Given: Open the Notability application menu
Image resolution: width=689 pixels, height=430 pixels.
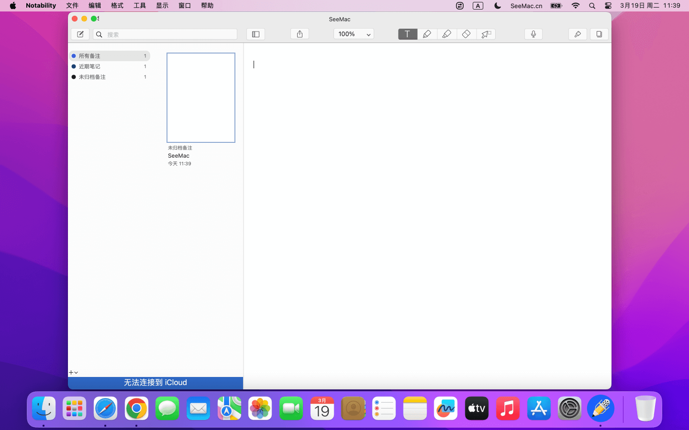Looking at the screenshot, I should (41, 6).
